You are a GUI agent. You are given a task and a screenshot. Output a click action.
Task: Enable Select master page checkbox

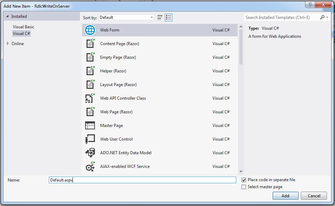244,187
